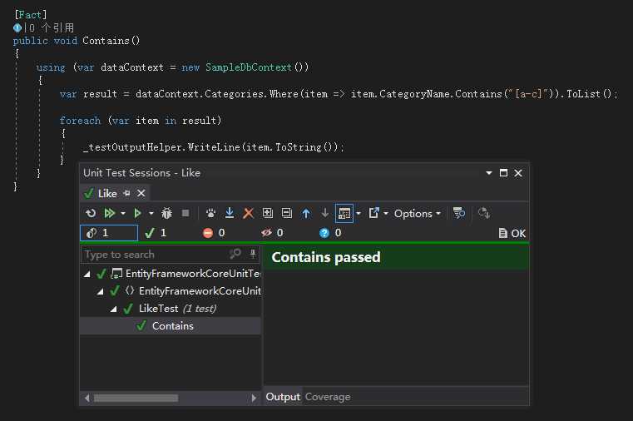633x421 pixels.
Task: Switch to the Coverage tab
Action: (328, 397)
